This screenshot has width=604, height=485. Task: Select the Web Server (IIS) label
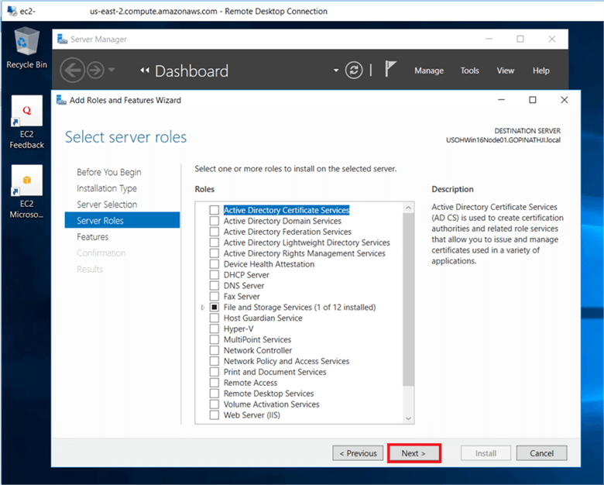252,415
